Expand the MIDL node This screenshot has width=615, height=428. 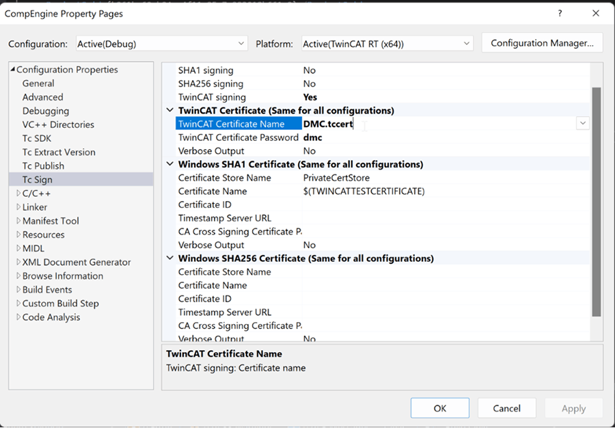point(18,248)
